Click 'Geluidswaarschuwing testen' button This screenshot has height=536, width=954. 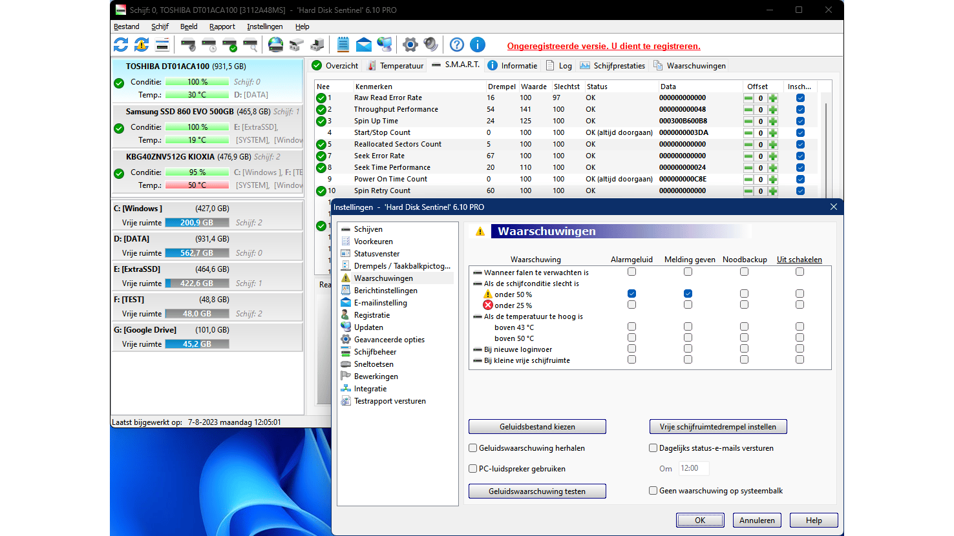[x=537, y=491]
